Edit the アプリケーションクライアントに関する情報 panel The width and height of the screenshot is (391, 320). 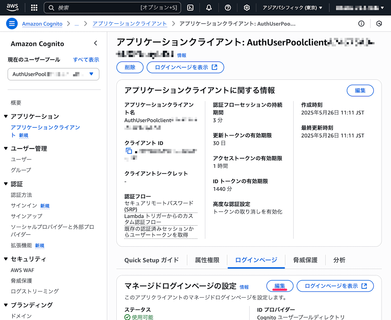tap(360, 90)
